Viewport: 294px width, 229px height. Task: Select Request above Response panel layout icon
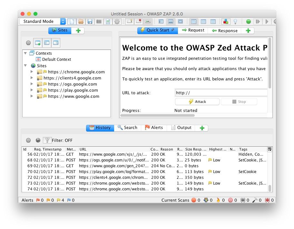click(x=213, y=22)
